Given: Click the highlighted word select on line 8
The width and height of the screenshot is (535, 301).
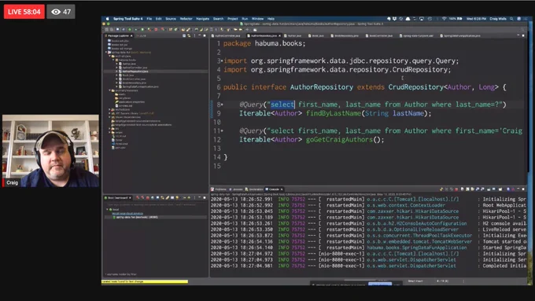Looking at the screenshot, I should click(282, 105).
